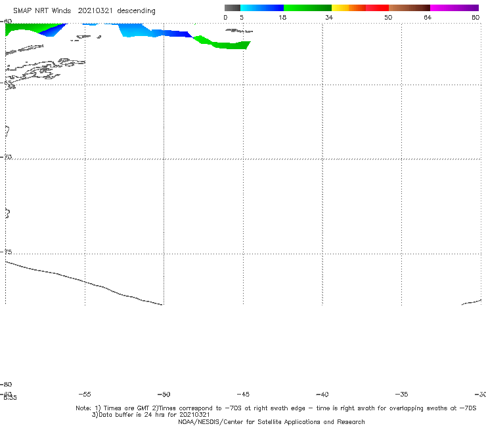Image resolution: width=486 pixels, height=426 pixels.
Task: Click the 'Note: 1) Times are GMT' line
Action: (x=276, y=408)
